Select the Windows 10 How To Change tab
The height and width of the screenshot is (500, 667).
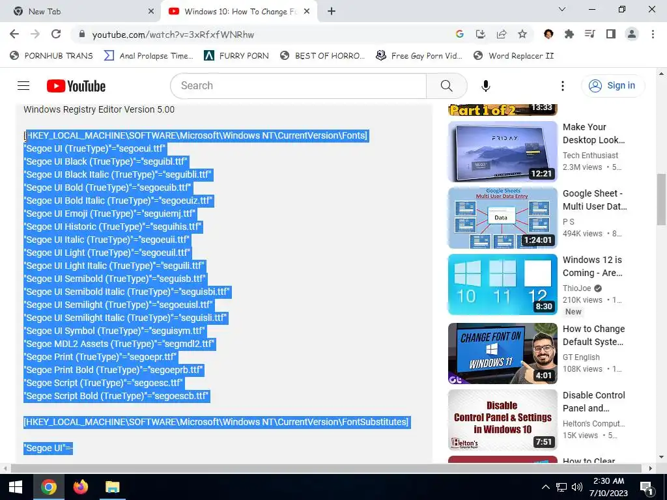[238, 12]
